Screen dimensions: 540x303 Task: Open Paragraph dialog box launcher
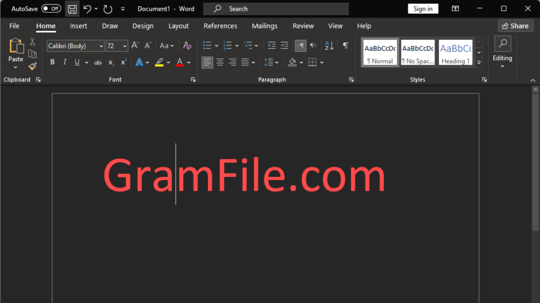(x=352, y=80)
